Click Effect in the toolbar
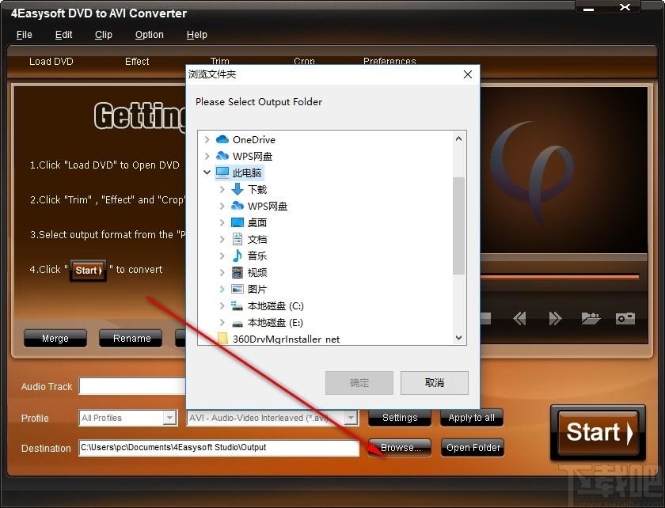 tap(137, 62)
